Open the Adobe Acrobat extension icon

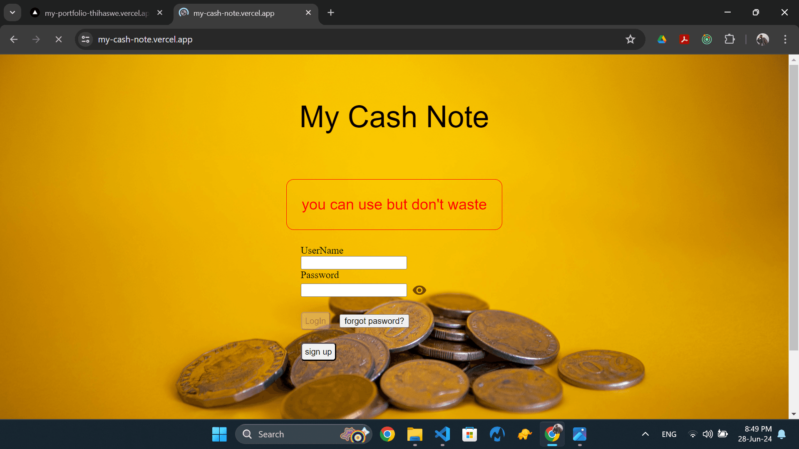click(685, 39)
